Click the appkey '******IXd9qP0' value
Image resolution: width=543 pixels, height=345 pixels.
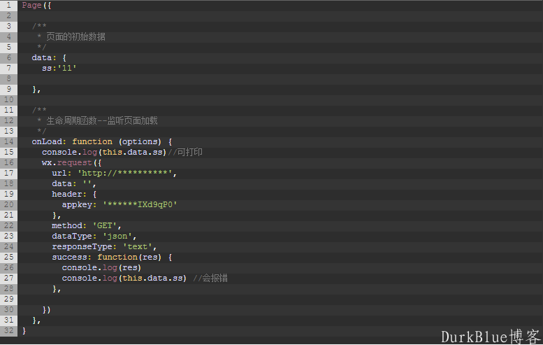coord(140,204)
